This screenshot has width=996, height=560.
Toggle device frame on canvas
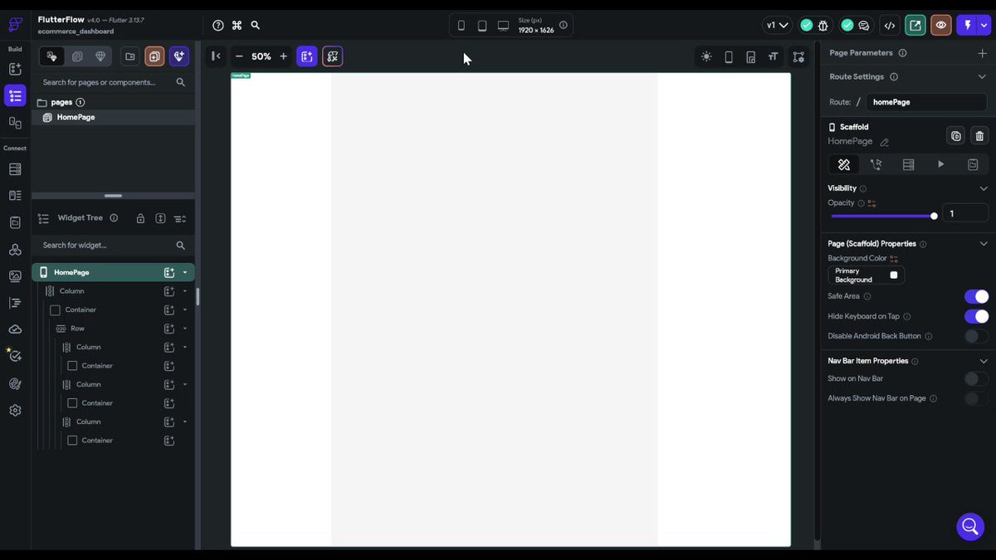coord(729,57)
